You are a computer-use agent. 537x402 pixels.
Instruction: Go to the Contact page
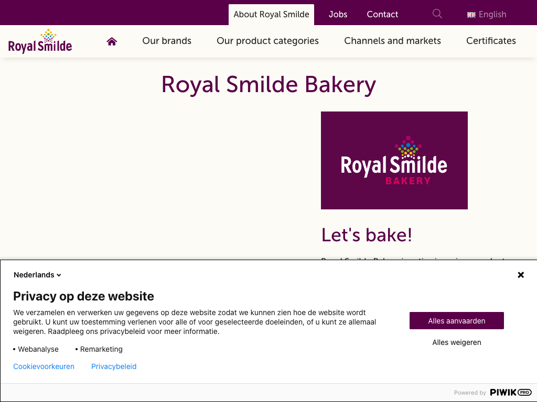[x=382, y=15]
